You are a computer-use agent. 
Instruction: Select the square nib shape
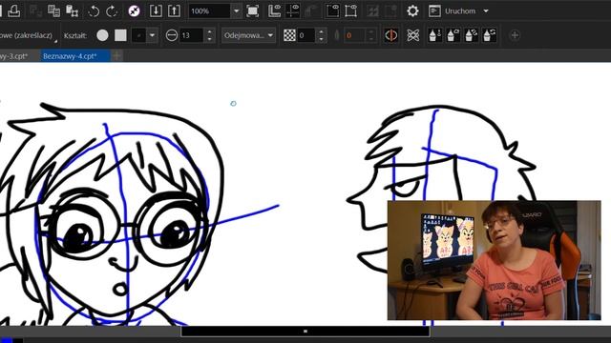[121, 35]
